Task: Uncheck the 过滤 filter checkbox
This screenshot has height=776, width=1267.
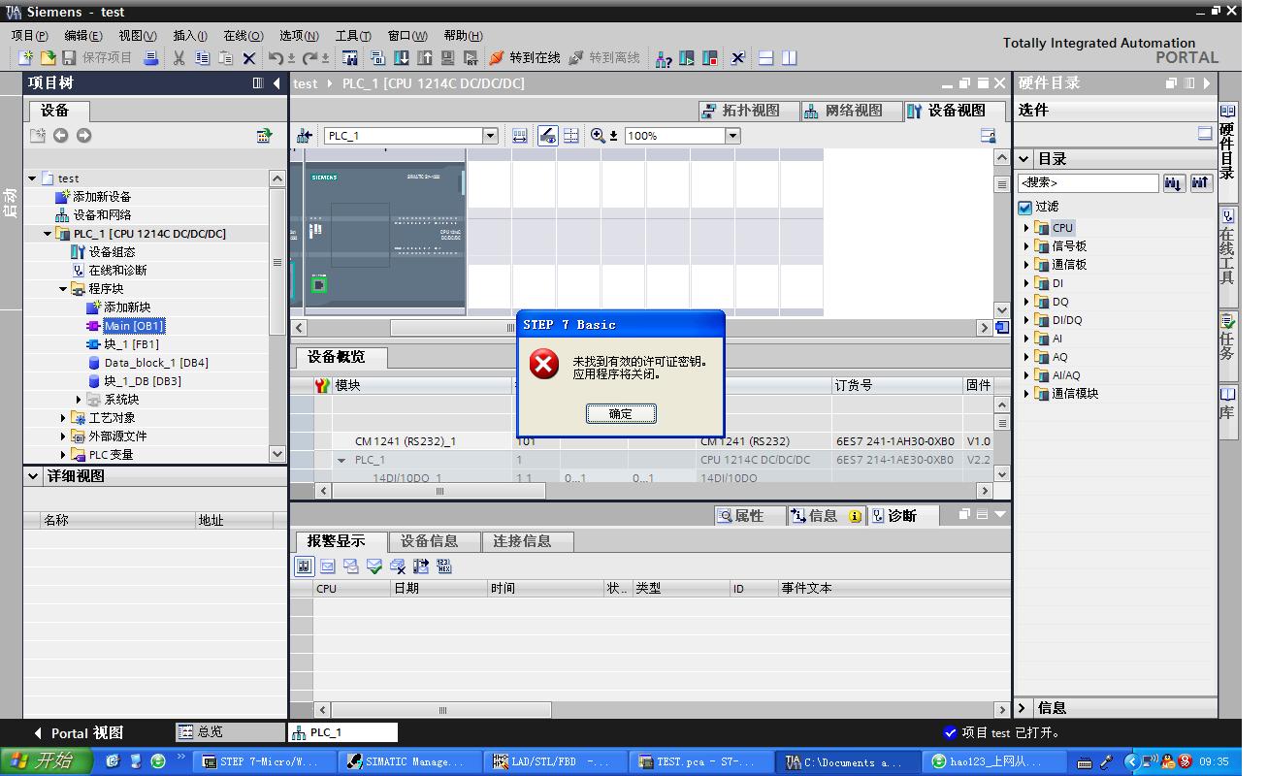Action: [1025, 207]
